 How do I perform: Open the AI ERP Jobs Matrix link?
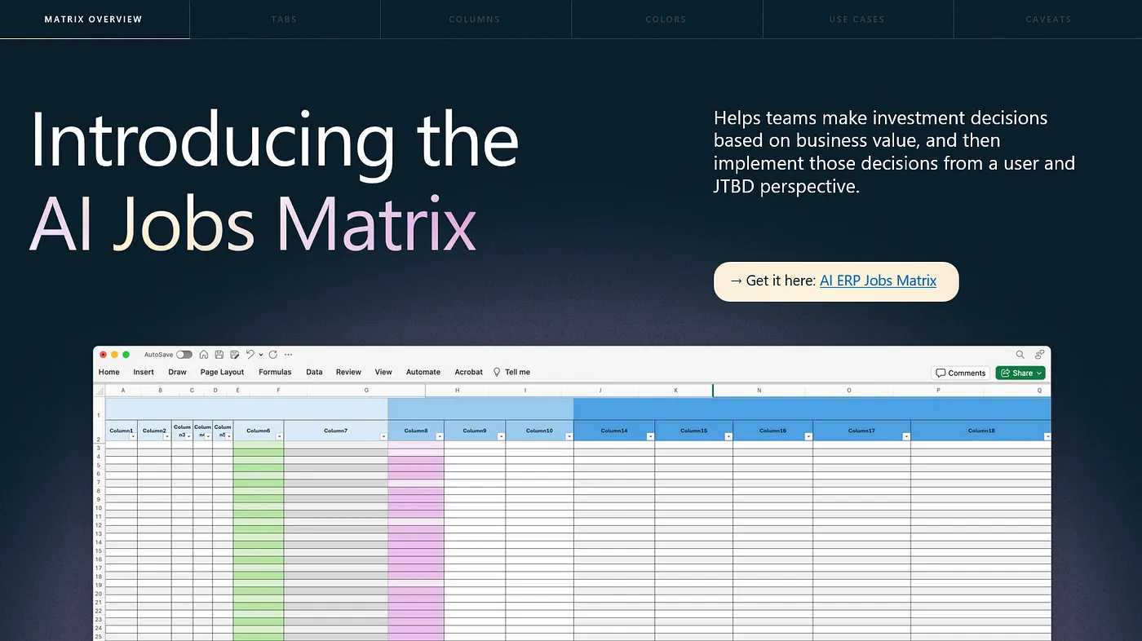[x=878, y=281]
